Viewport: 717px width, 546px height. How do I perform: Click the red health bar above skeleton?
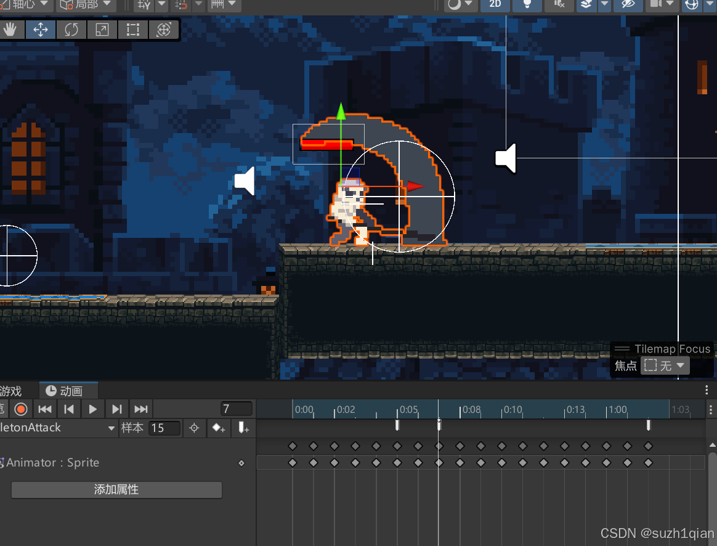[326, 144]
